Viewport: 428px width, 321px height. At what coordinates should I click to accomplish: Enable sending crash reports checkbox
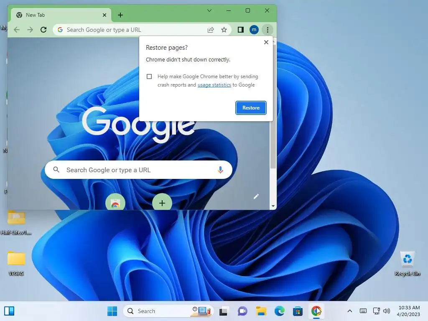(x=149, y=76)
